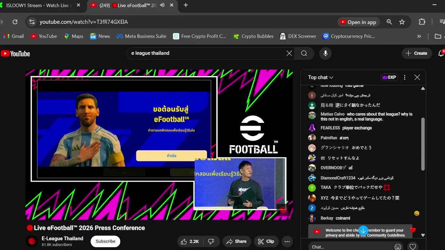Jump to newest chat with down arrow
The image size is (445, 250).
363,231
